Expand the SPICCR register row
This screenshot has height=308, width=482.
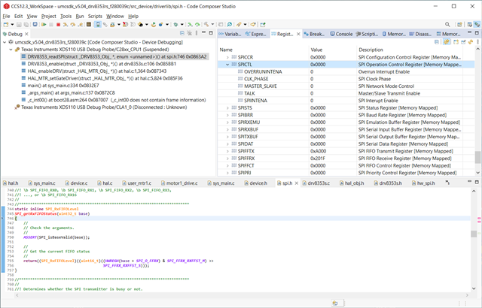tap(227, 57)
